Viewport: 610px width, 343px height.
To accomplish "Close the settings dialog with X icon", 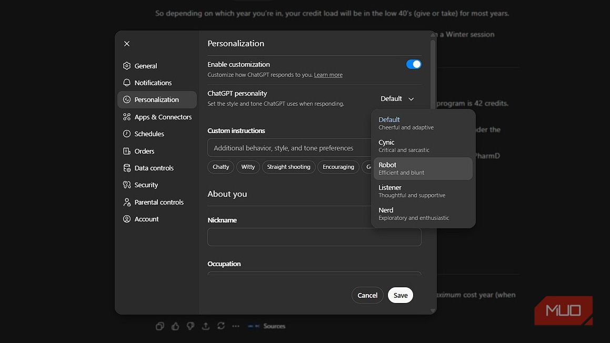I will [127, 44].
